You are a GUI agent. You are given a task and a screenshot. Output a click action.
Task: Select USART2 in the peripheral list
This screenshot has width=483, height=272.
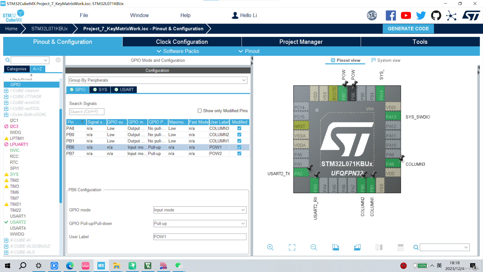[x=18, y=222]
